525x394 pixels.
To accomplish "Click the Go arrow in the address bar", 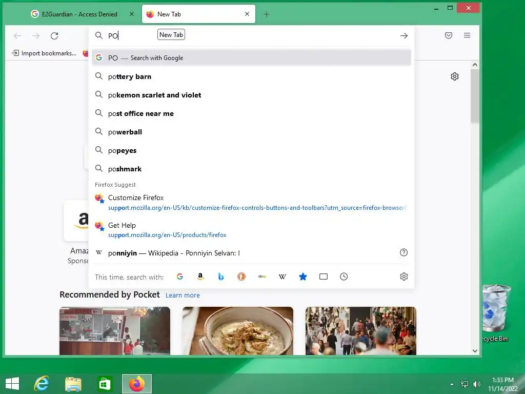I will [404, 35].
